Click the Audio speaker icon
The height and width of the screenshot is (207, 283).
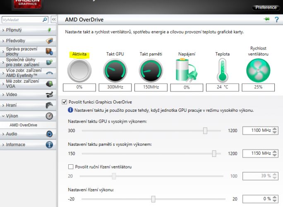coord(49,134)
